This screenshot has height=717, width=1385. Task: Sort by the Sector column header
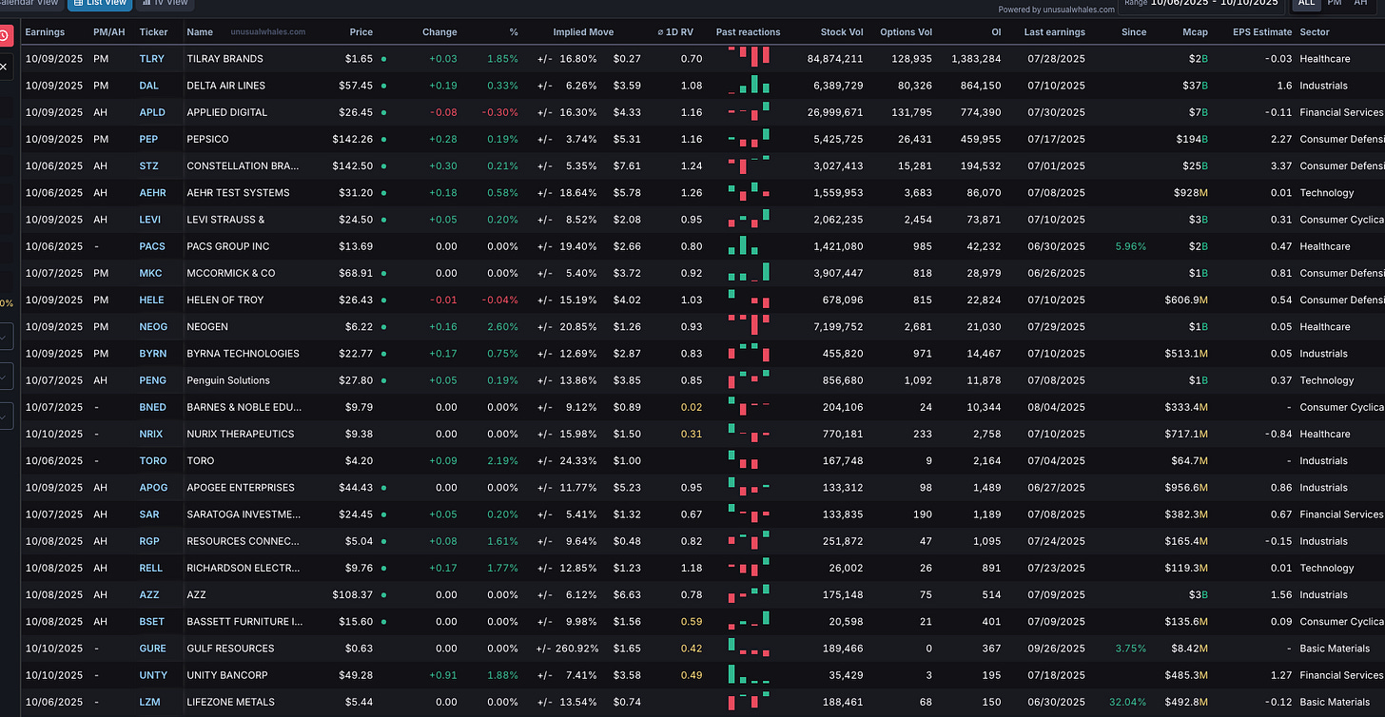pos(1315,32)
